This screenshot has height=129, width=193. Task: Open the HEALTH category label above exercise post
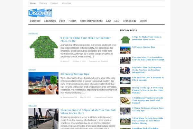(32, 106)
